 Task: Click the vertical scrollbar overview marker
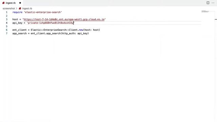(x=216, y=19)
